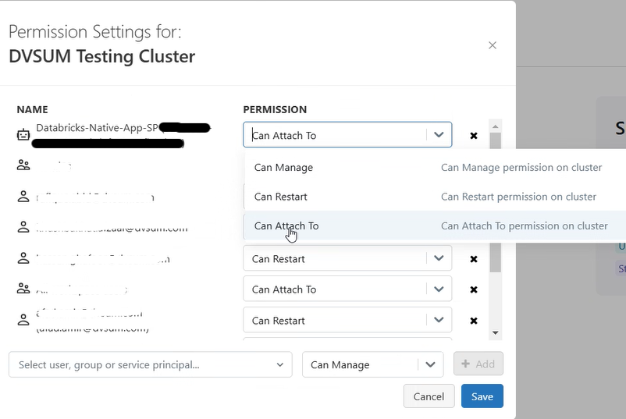Click the Can Restart permission on cluster description
Image resolution: width=626 pixels, height=419 pixels.
tap(518, 197)
